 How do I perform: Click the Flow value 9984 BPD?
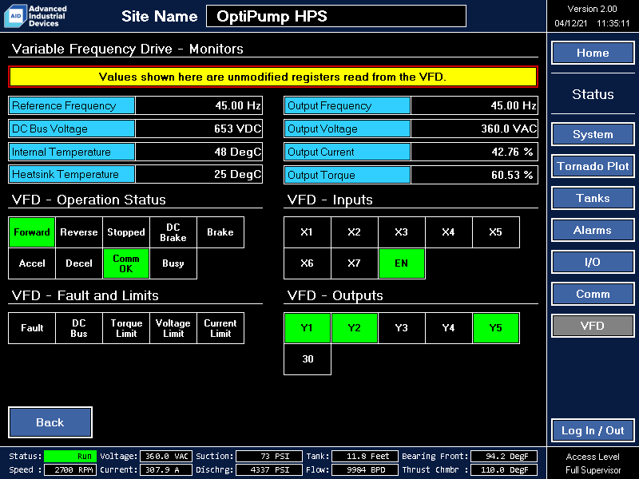tap(365, 469)
